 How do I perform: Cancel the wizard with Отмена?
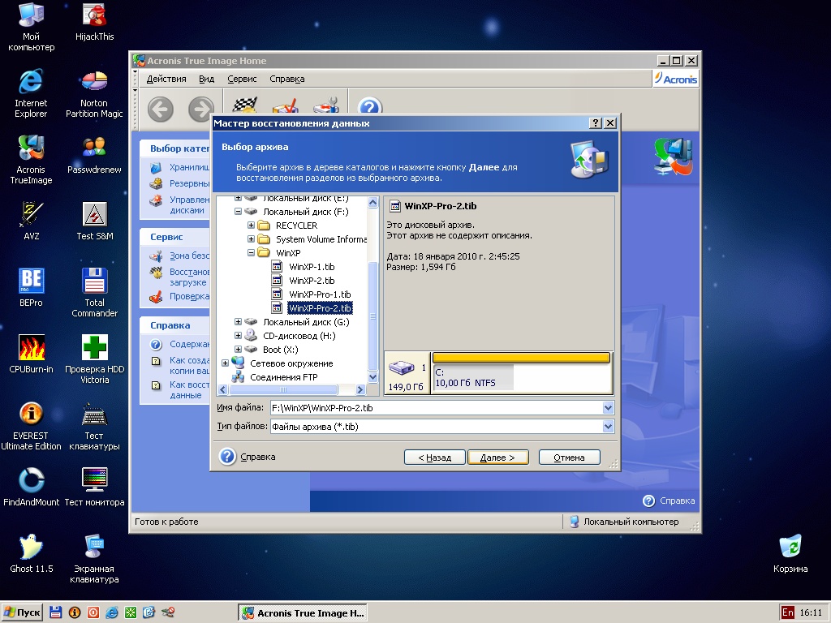(x=569, y=458)
